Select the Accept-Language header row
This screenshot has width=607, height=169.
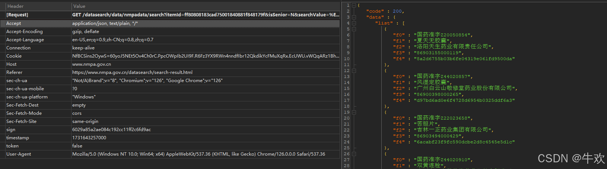coord(170,40)
